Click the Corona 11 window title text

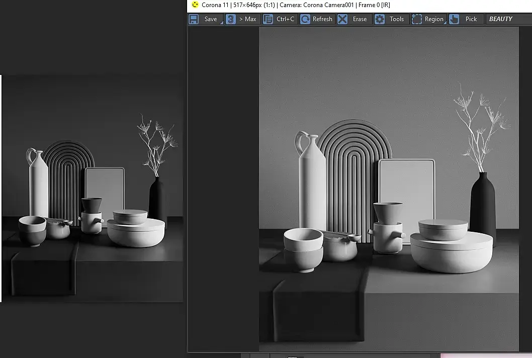pos(296,5)
